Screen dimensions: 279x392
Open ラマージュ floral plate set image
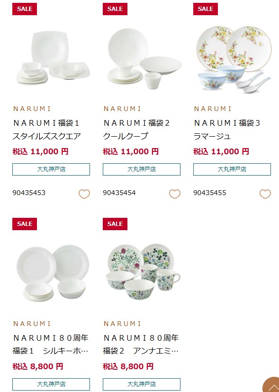[234, 59]
